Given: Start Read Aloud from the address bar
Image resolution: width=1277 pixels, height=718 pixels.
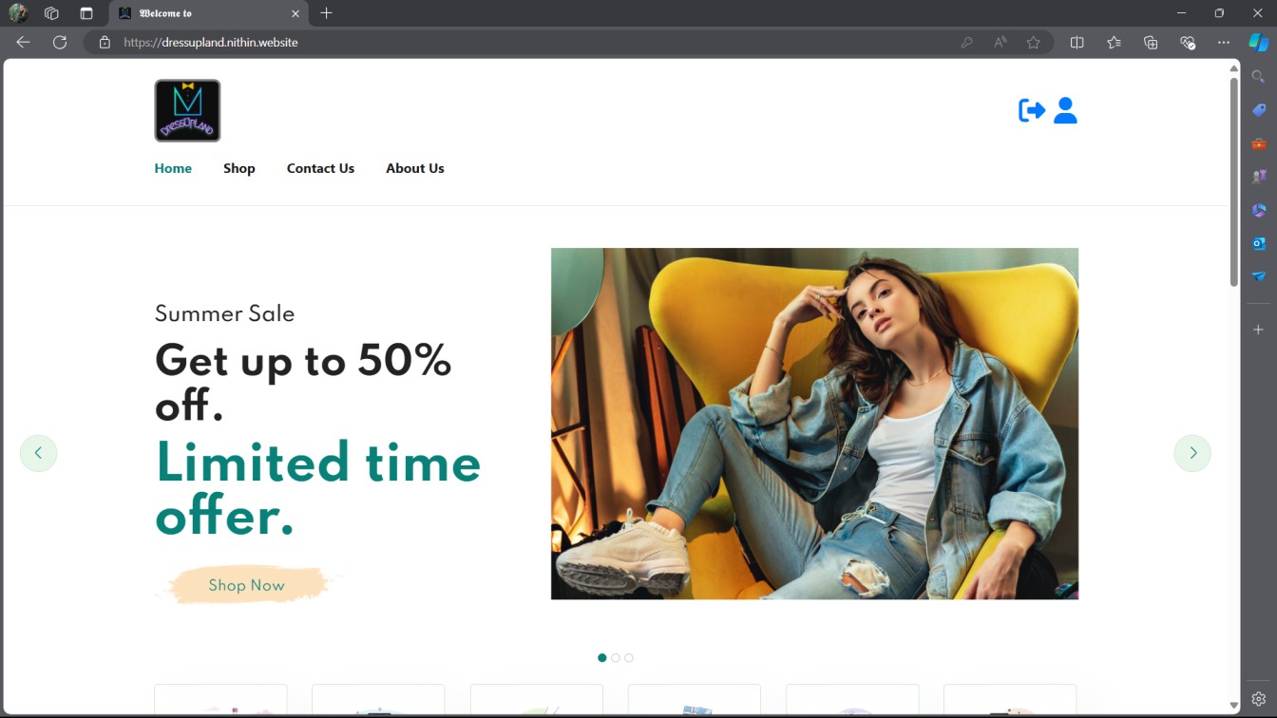Looking at the screenshot, I should pos(1000,42).
